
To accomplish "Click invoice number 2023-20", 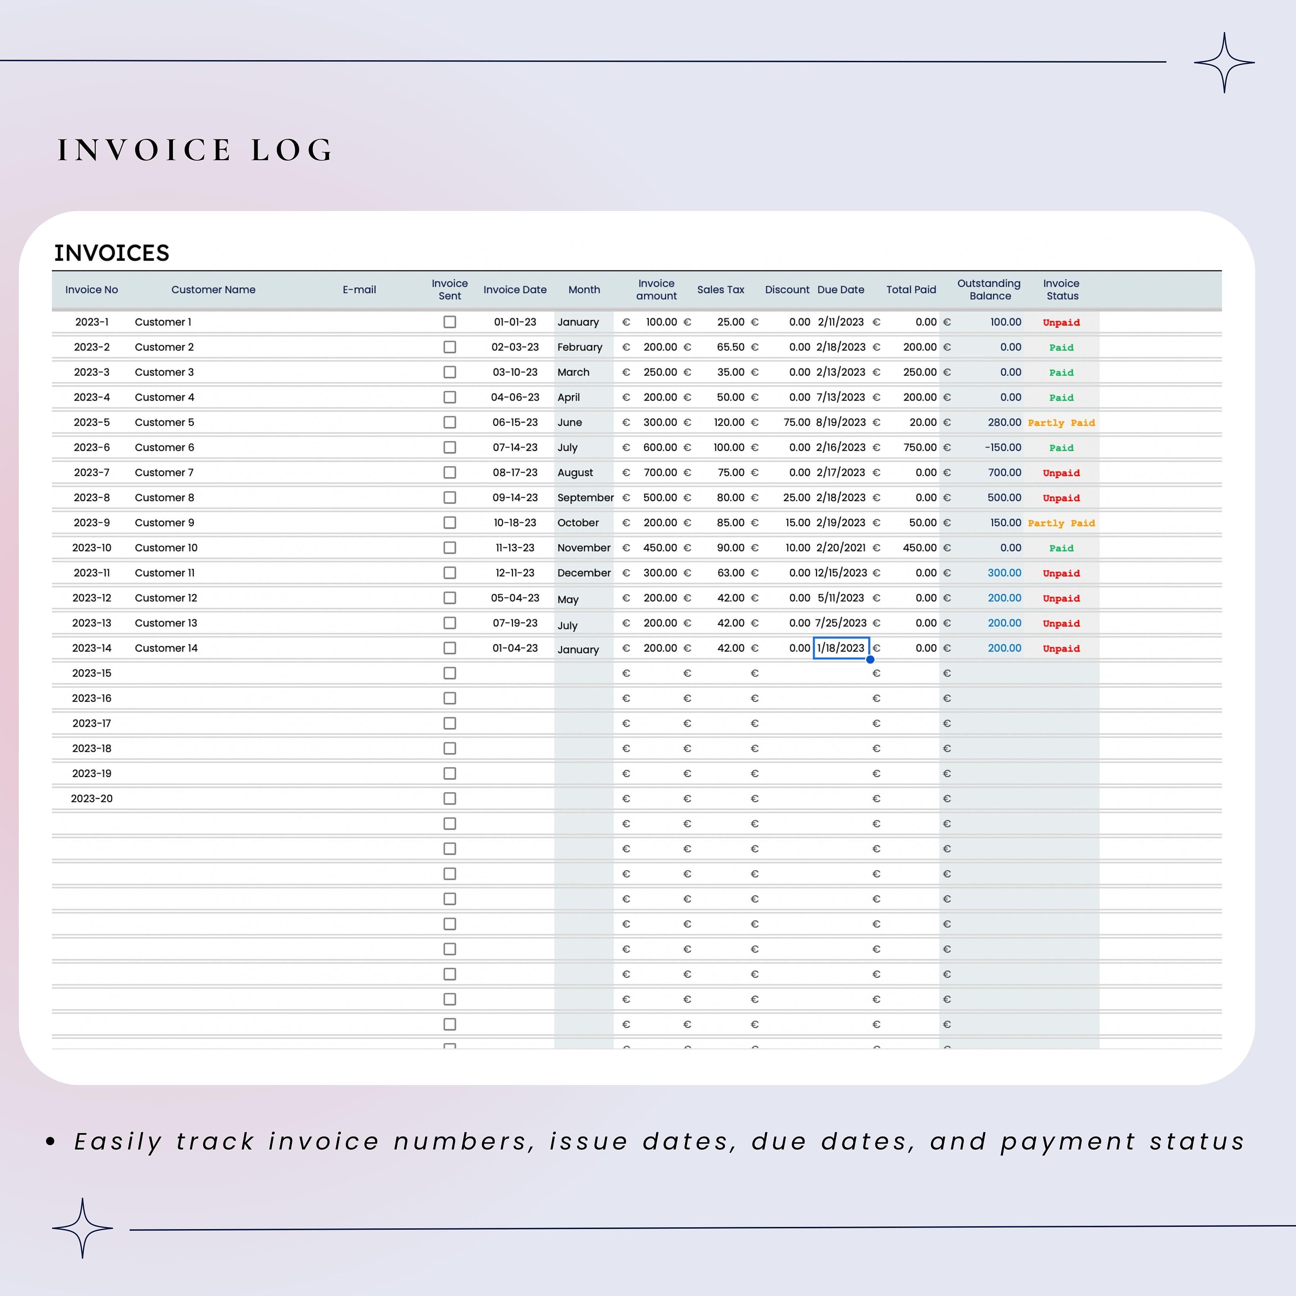I will [92, 798].
